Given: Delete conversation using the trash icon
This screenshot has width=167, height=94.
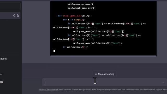Looking at the screenshot, I should 18,16.
